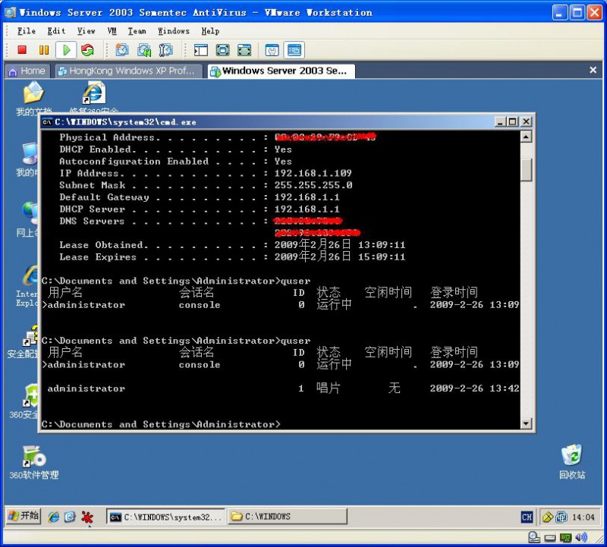This screenshot has height=547, width=607.
Task: Open the File menu
Action: pos(27,31)
